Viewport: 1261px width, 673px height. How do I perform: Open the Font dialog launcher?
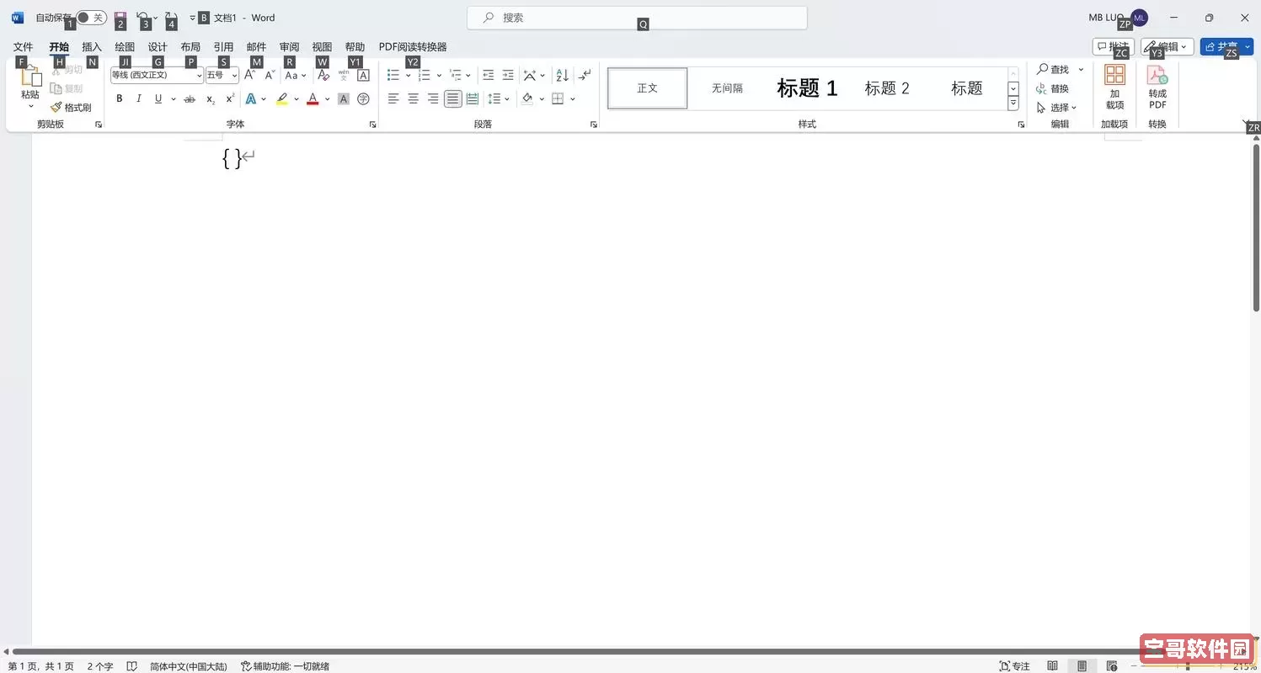pyautogui.click(x=372, y=125)
